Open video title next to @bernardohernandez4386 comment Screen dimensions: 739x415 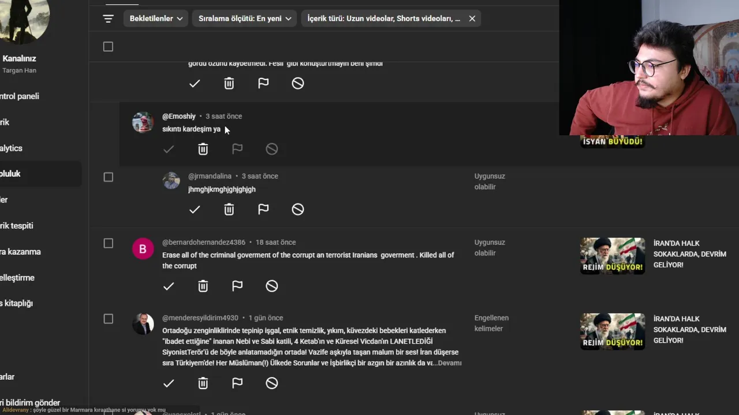point(690,254)
